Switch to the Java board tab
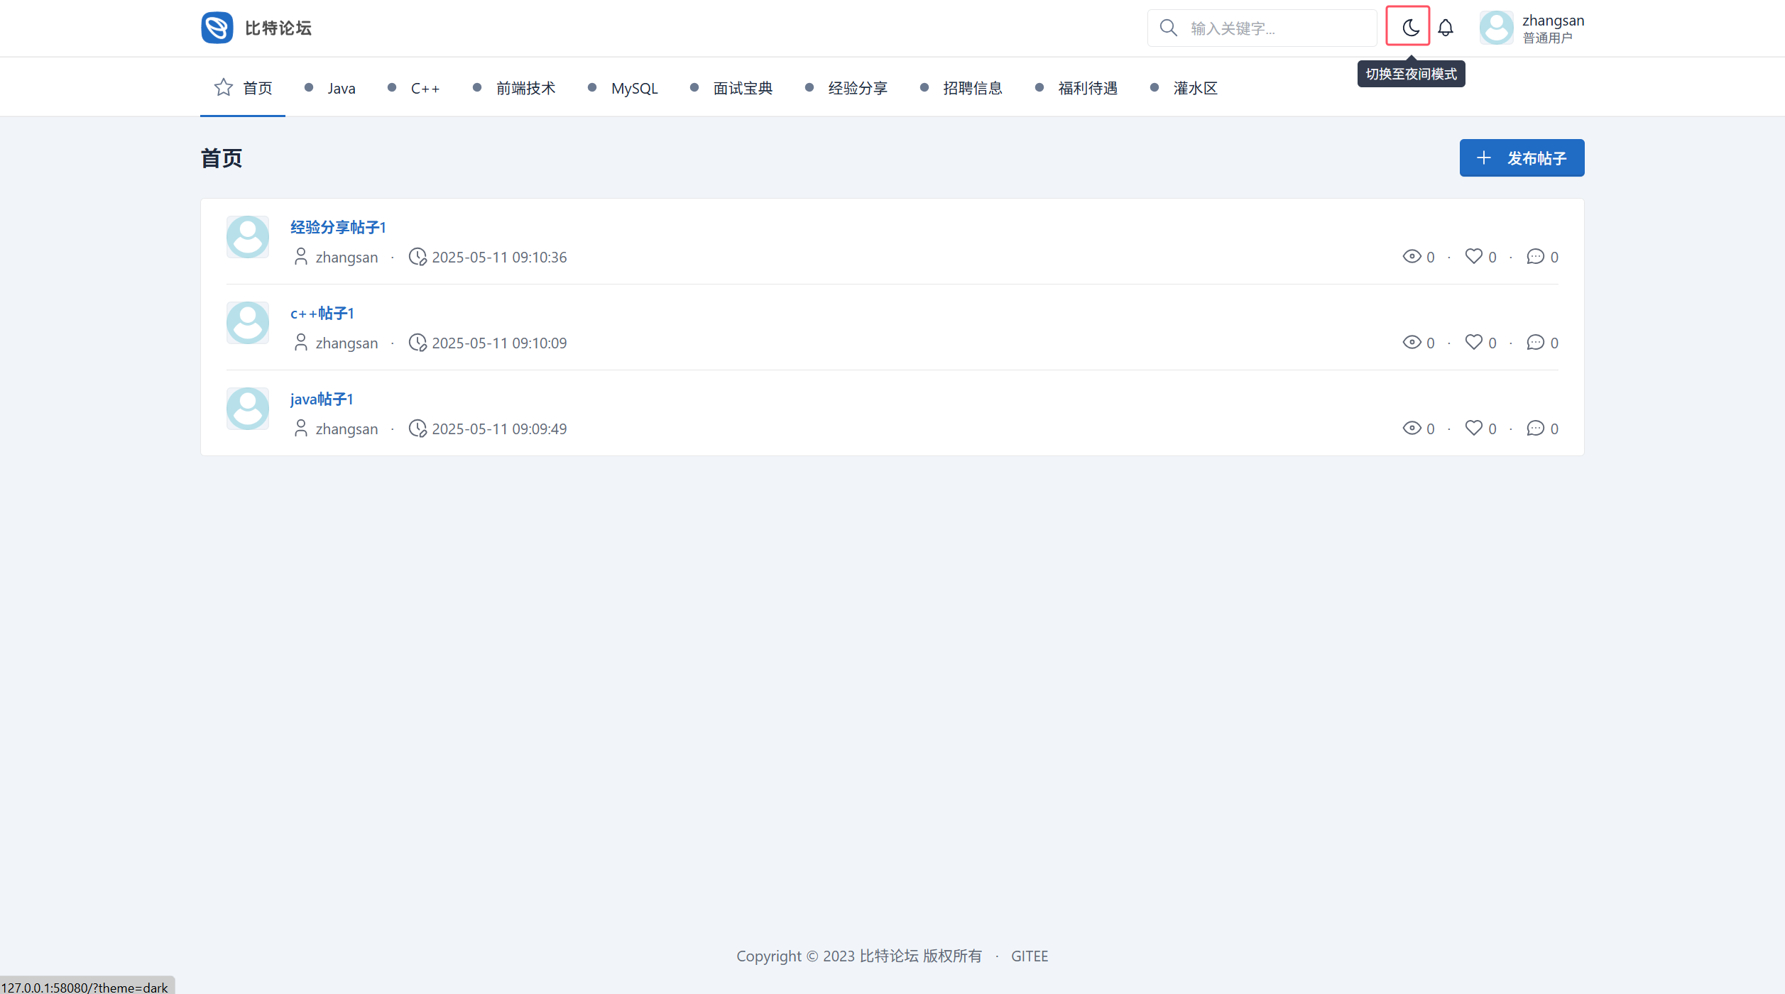 pyautogui.click(x=341, y=89)
